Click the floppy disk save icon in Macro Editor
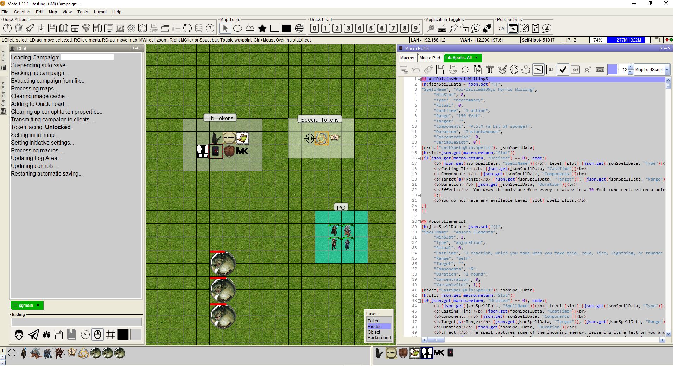 click(x=440, y=70)
